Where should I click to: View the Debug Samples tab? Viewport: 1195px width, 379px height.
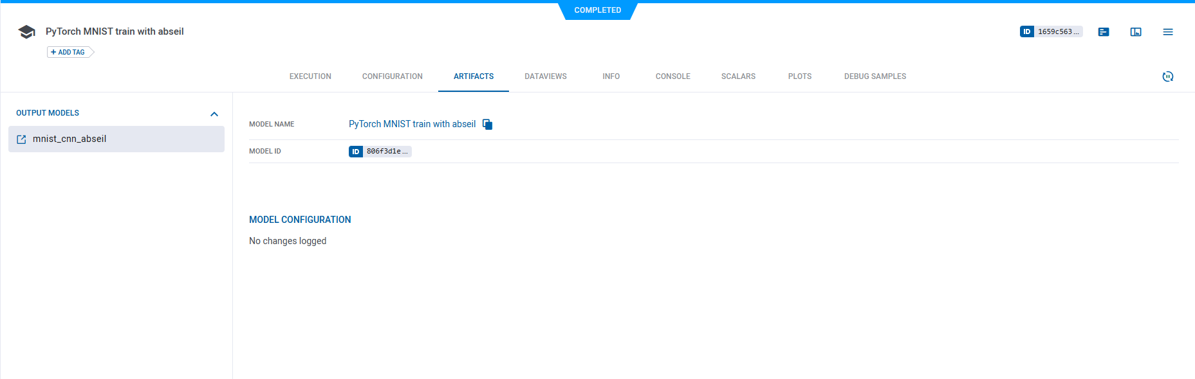pyautogui.click(x=875, y=76)
